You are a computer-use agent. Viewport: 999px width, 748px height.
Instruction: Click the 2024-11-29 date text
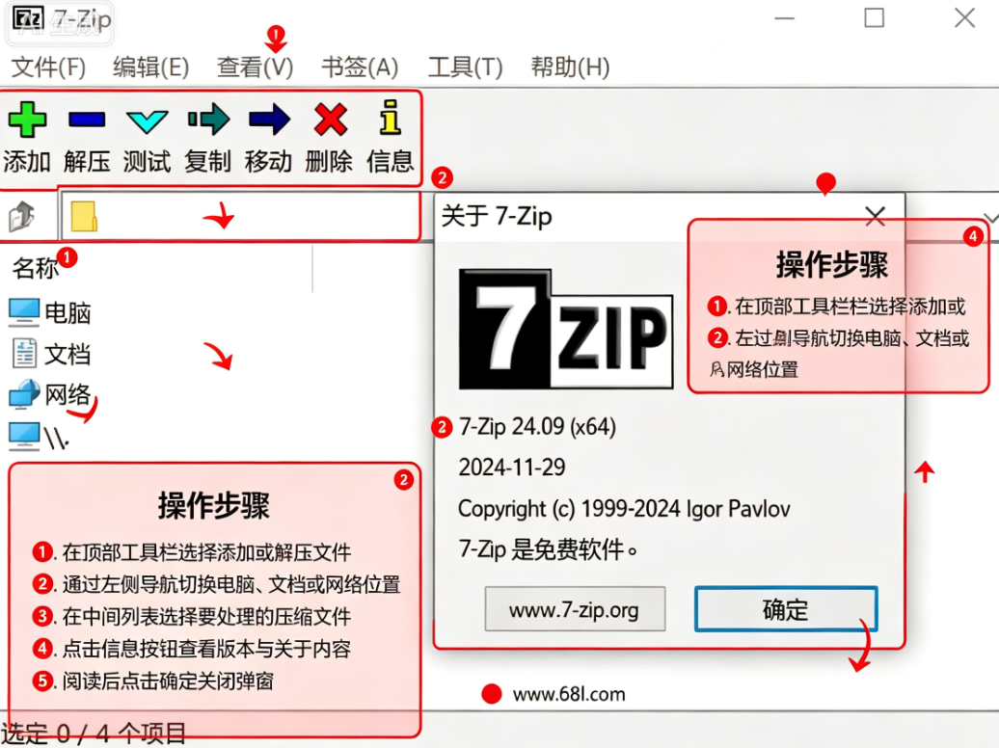pyautogui.click(x=512, y=467)
